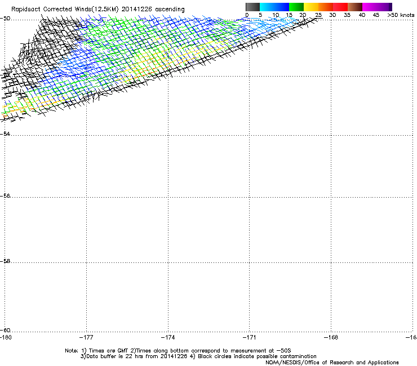Click the '-54' latitude axis label

[x=5, y=133]
